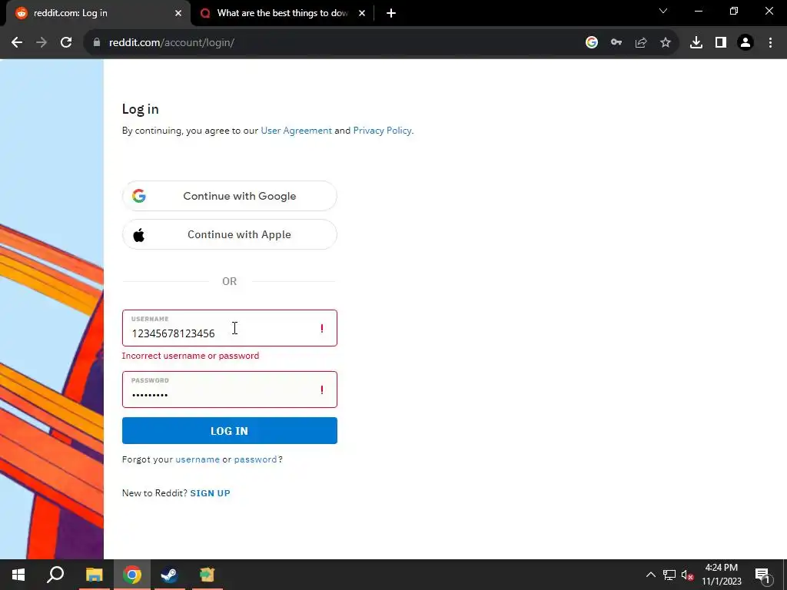Open the Google account icon in address bar

tap(592, 43)
